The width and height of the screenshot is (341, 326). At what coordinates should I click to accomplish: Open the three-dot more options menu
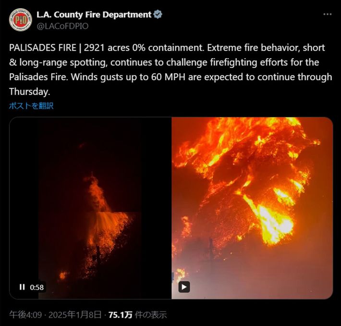pyautogui.click(x=327, y=14)
